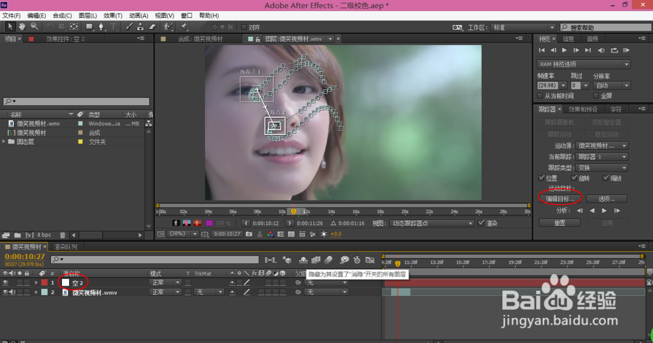Toggle the 全屏 full screen checkbox
Viewport: 653px width, 343px height.
pos(596,96)
